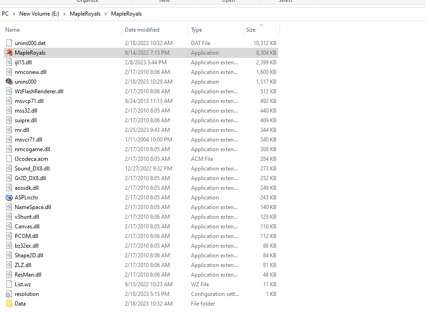Click the date 9/24/2013 11:13 AM
The height and width of the screenshot is (312, 426).
pyautogui.click(x=149, y=101)
